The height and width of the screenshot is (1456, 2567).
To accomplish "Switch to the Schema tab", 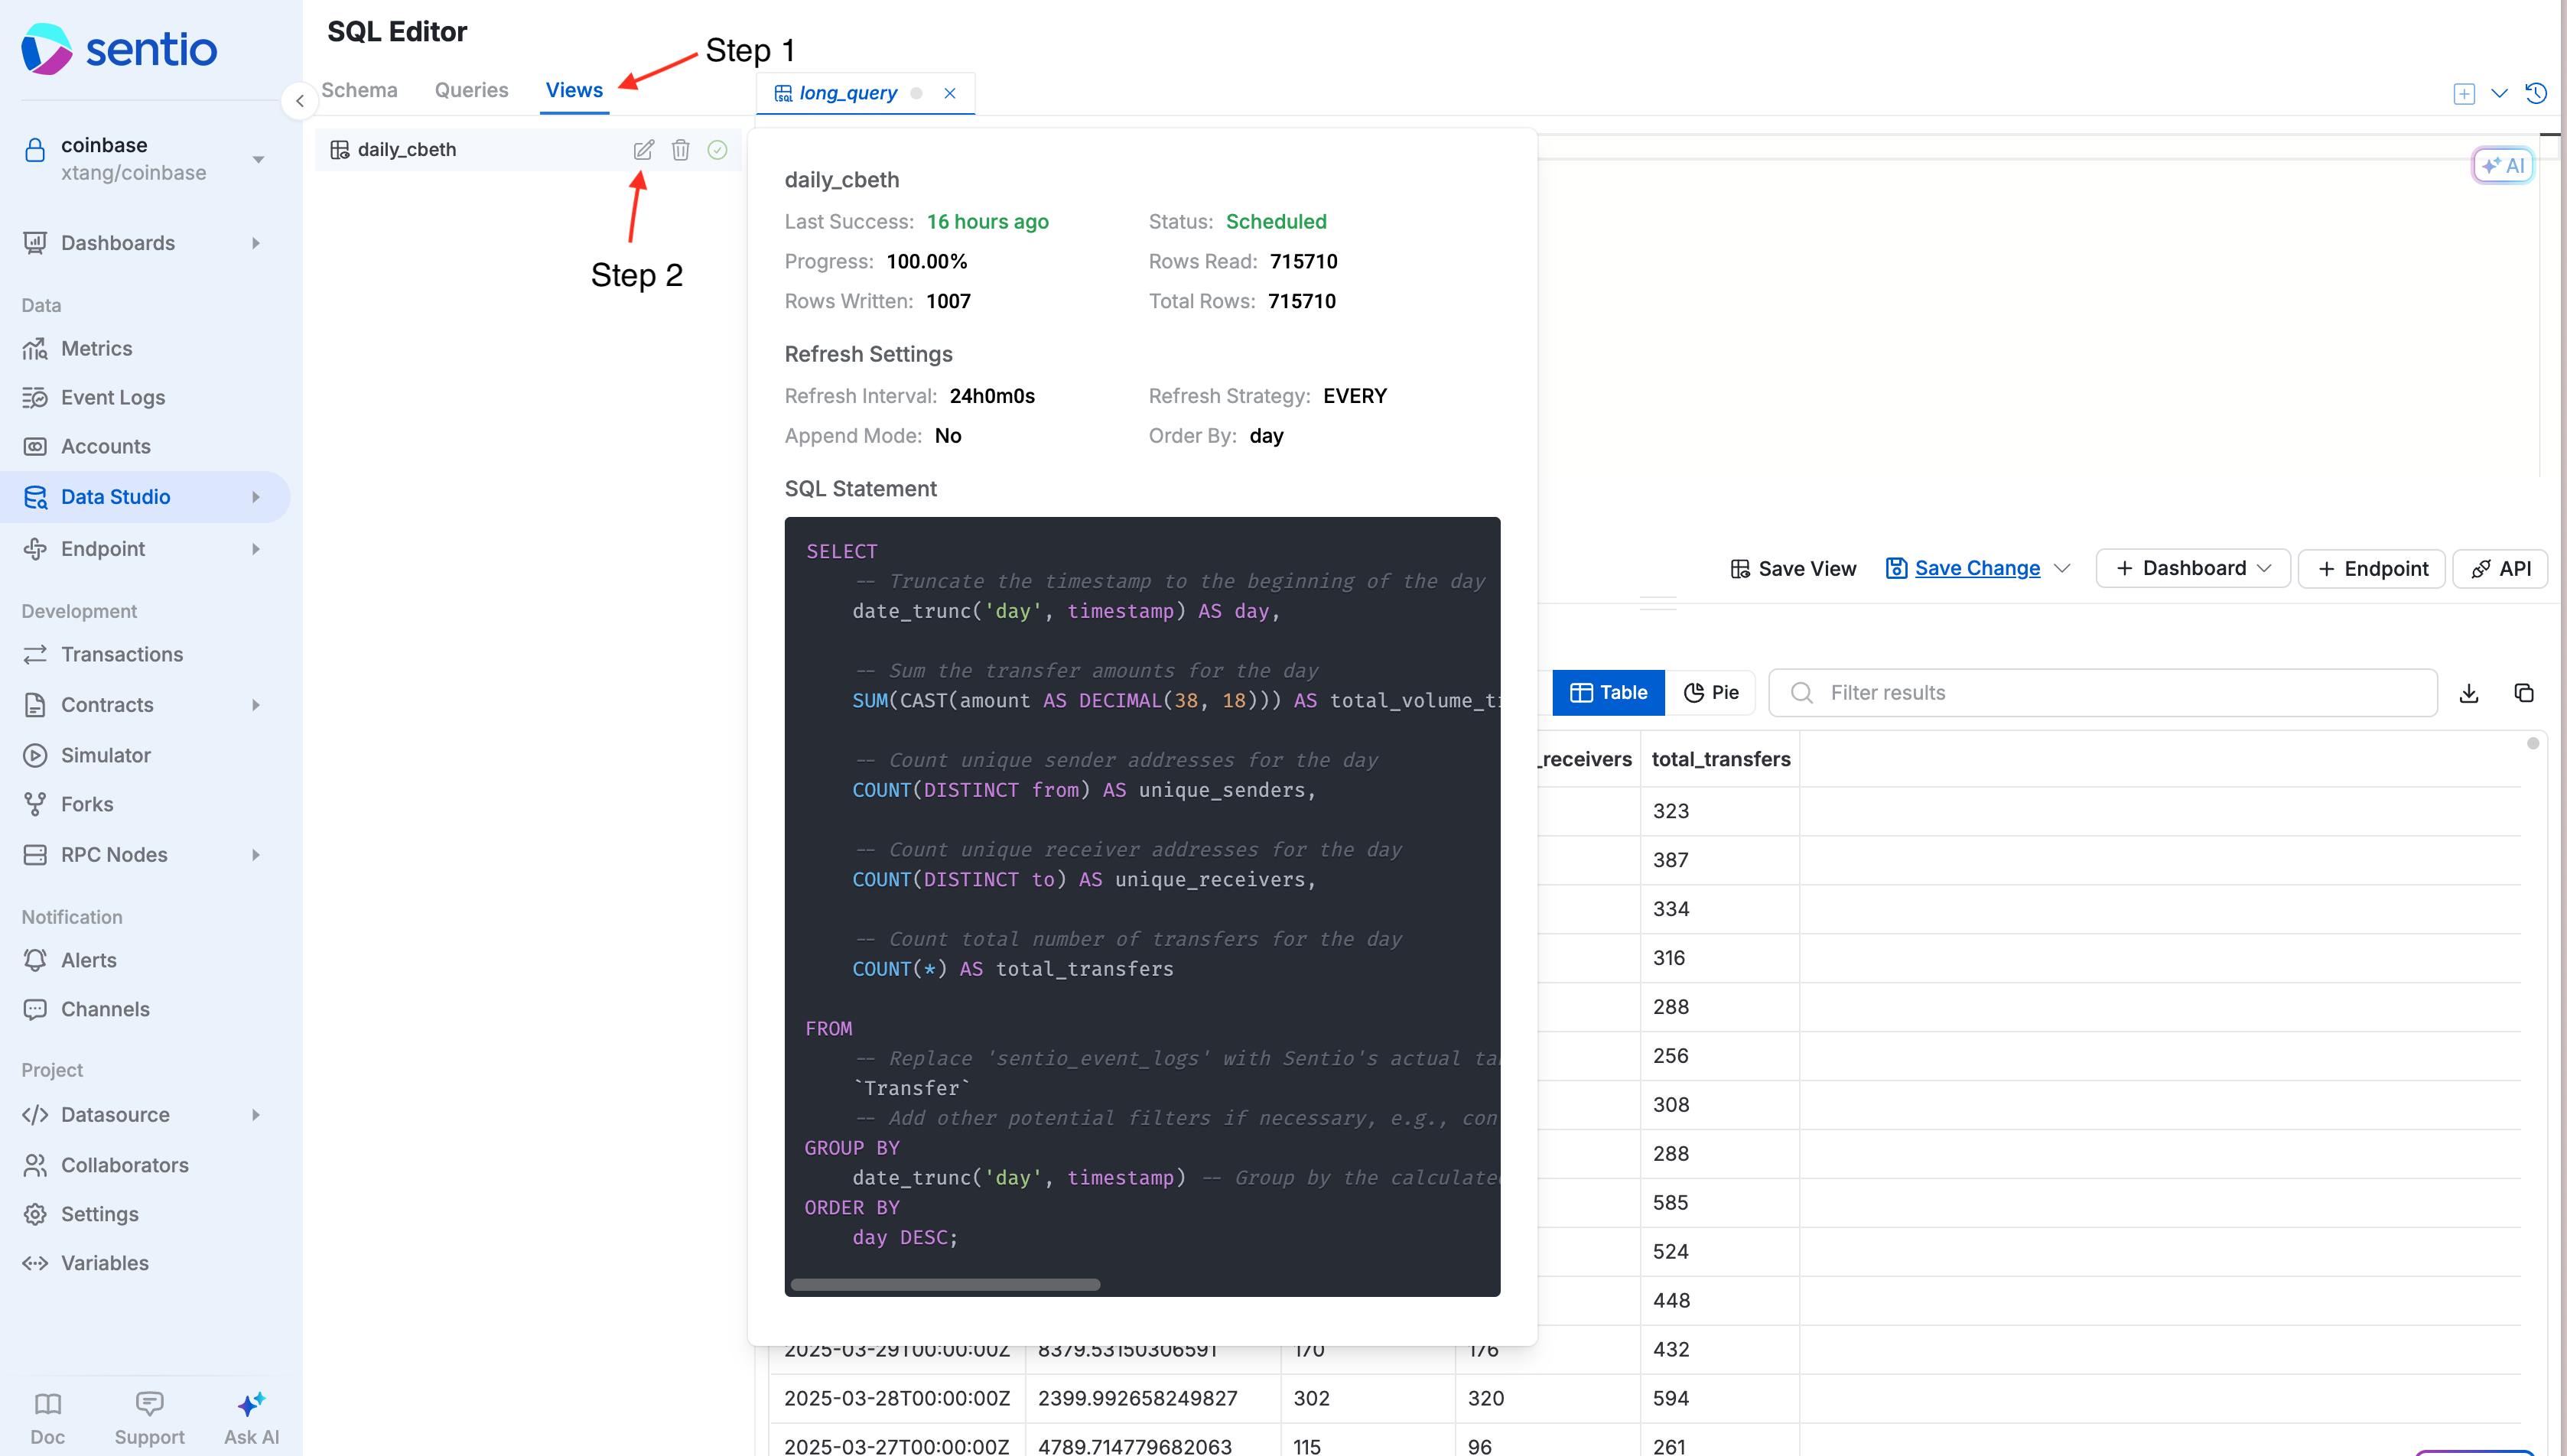I will 359,90.
